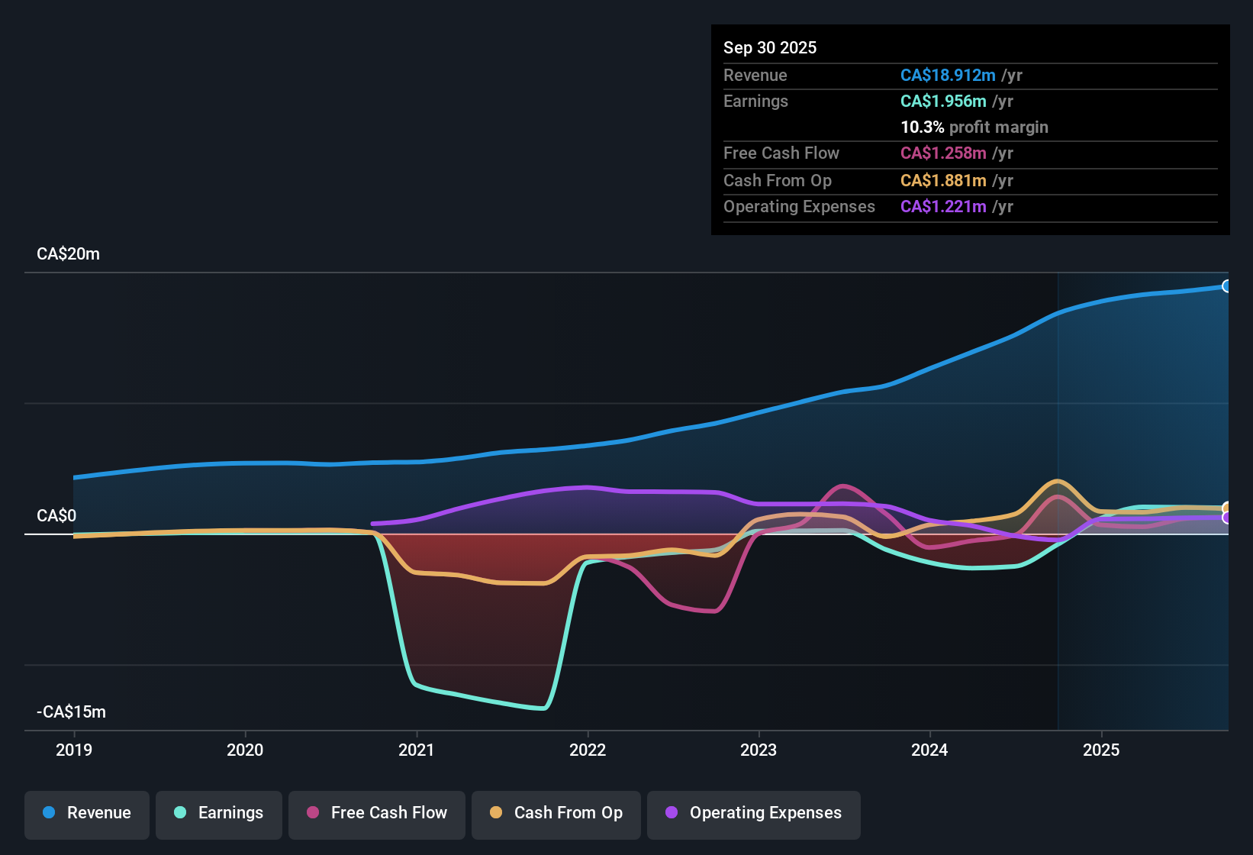Click the CA$1.881m cash from op value

[943, 180]
